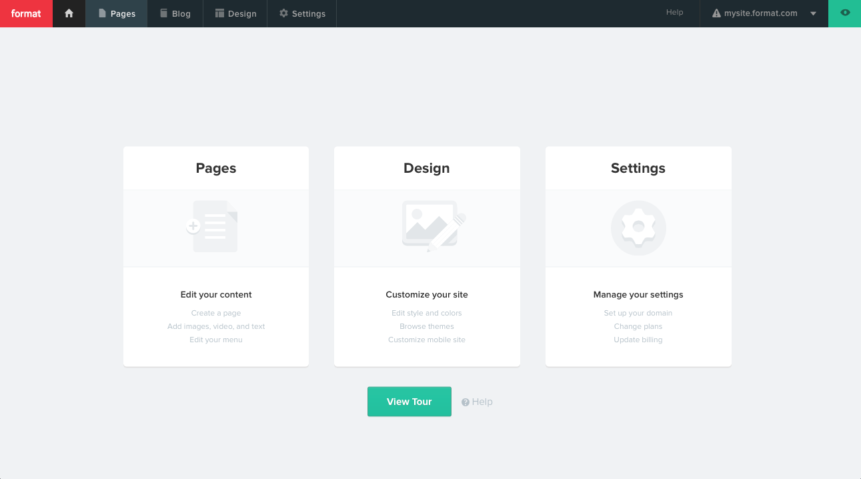Click 'Create a page' link
This screenshot has width=861, height=479.
tap(215, 313)
